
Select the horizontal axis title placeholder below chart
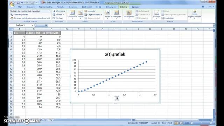coord(117,98)
